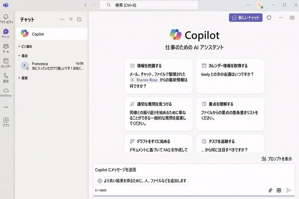Collapse the 最近 section
The width and height of the screenshot is (299, 199).
coord(23,56)
